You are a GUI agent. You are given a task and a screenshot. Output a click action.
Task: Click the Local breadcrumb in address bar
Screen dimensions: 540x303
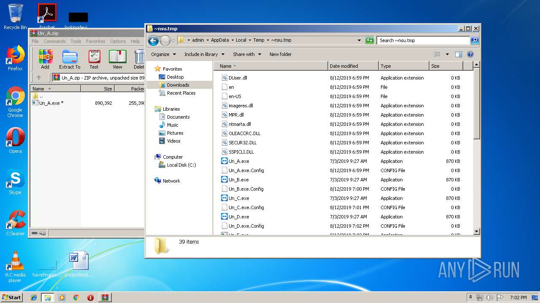coord(241,40)
